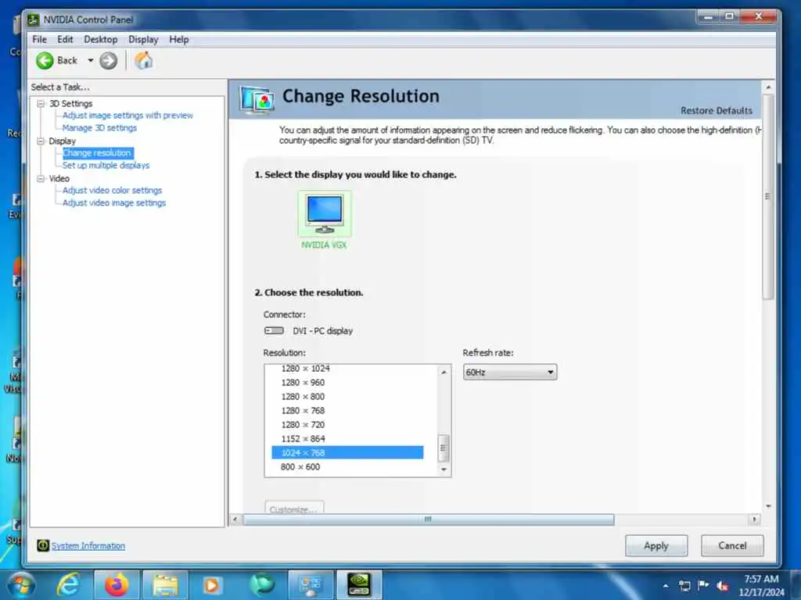Open Adjust image settings with preview
Image resolution: width=801 pixels, height=600 pixels.
(x=128, y=116)
